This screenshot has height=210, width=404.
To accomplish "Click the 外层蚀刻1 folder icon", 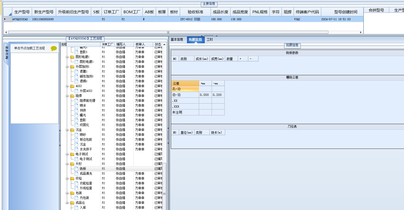I will coord(72,67).
